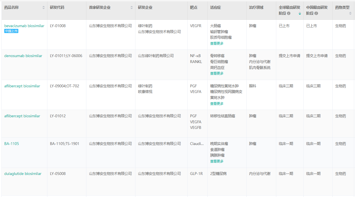Click 临床二期 under China highest phase
Screen dimensions: 355x197
(x=313, y=116)
